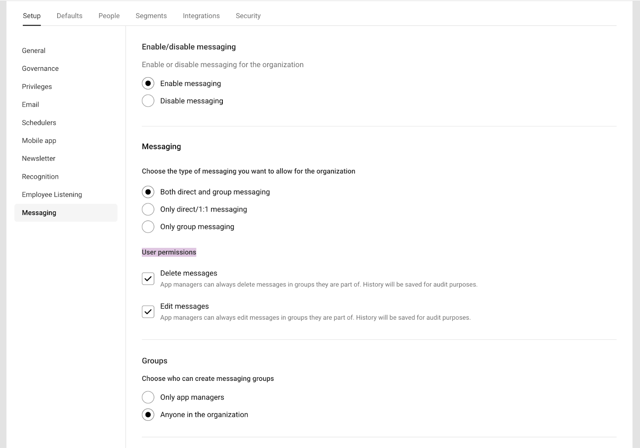Select Only group messaging option
Viewport: 640px width, 448px height.
[148, 227]
